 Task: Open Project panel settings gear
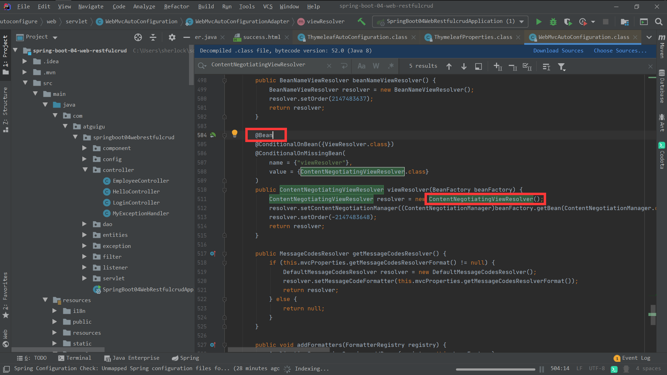click(172, 37)
